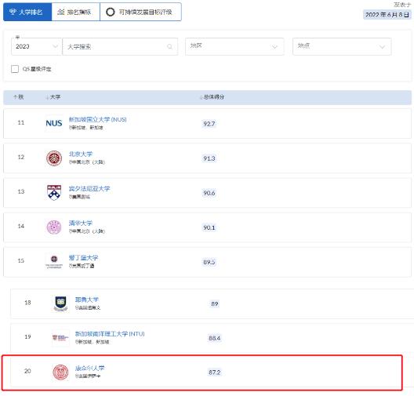This screenshot has width=414, height=396.
Task: Click the University of Edinburgh logo
Action: click(x=54, y=262)
